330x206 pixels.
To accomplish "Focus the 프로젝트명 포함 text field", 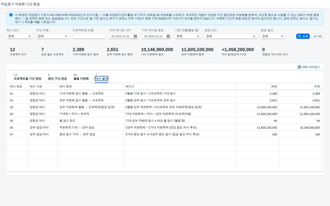I will 89,36.
